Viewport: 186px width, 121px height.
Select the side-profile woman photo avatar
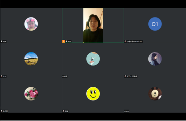(x=155, y=59)
